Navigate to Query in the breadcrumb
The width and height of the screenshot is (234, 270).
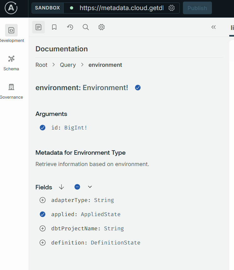pyautogui.click(x=68, y=65)
